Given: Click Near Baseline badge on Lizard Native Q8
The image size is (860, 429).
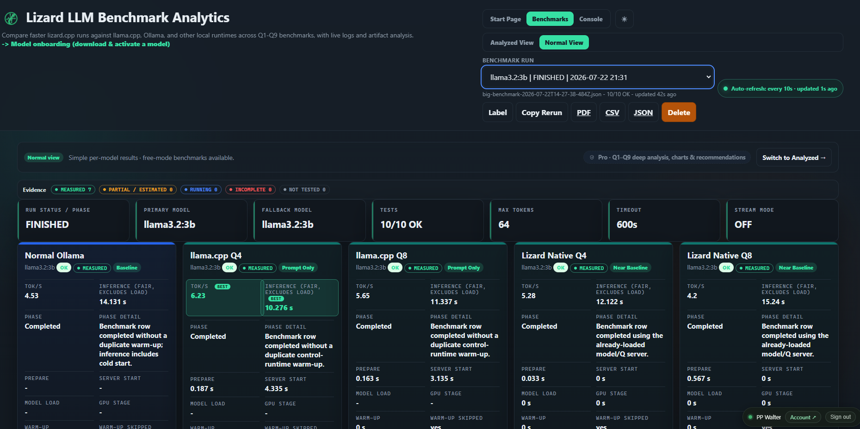Looking at the screenshot, I should coord(796,268).
